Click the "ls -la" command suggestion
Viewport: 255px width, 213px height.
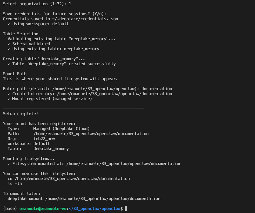tap(15, 184)
